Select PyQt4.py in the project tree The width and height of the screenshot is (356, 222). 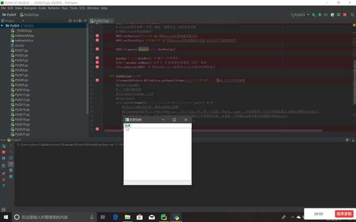21,66
